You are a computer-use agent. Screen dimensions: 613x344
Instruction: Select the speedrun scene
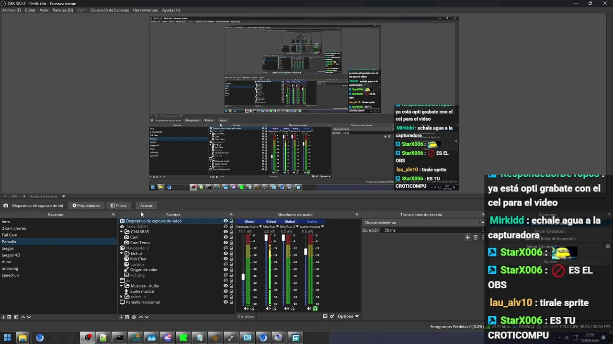(57, 275)
